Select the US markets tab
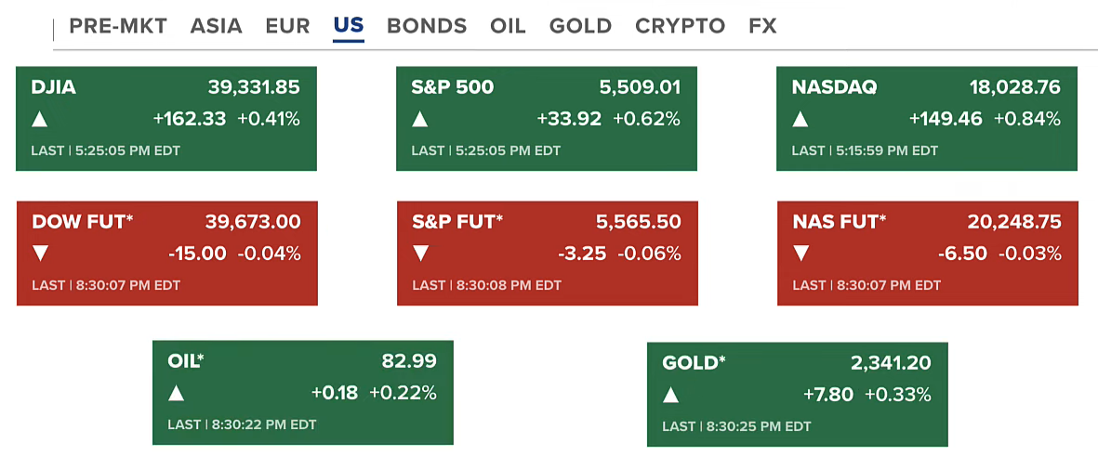 (x=349, y=26)
